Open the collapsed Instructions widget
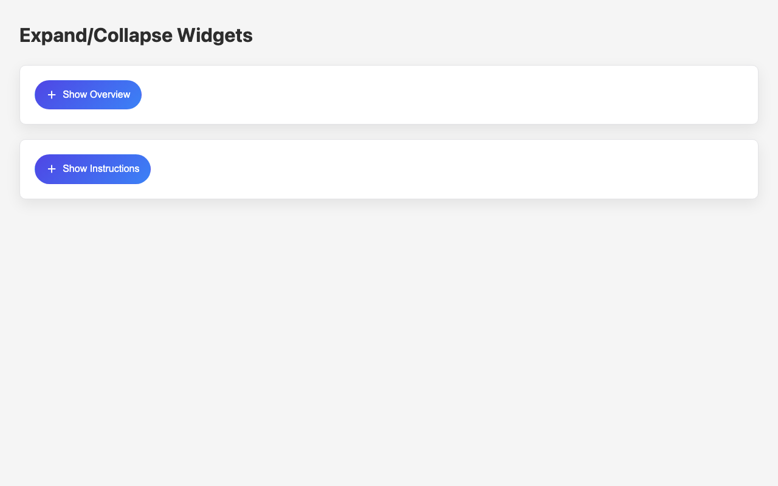The width and height of the screenshot is (778, 486). [x=92, y=169]
